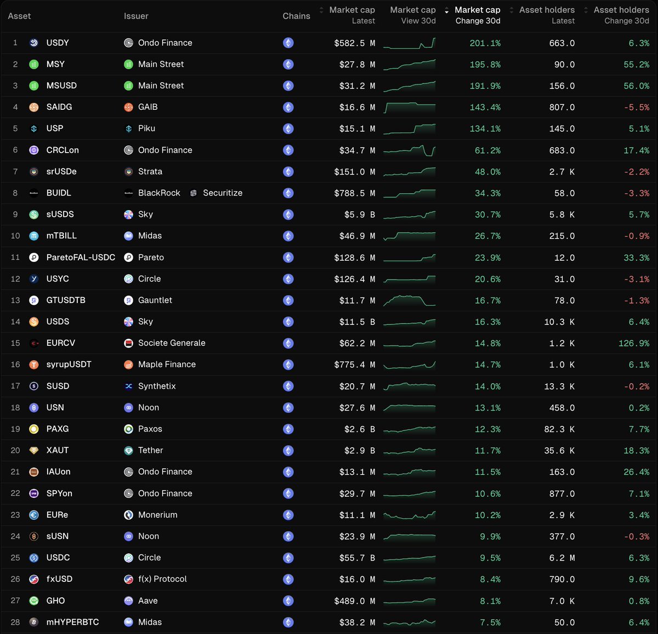
Task: Click the Asset column header
Action: coord(19,16)
